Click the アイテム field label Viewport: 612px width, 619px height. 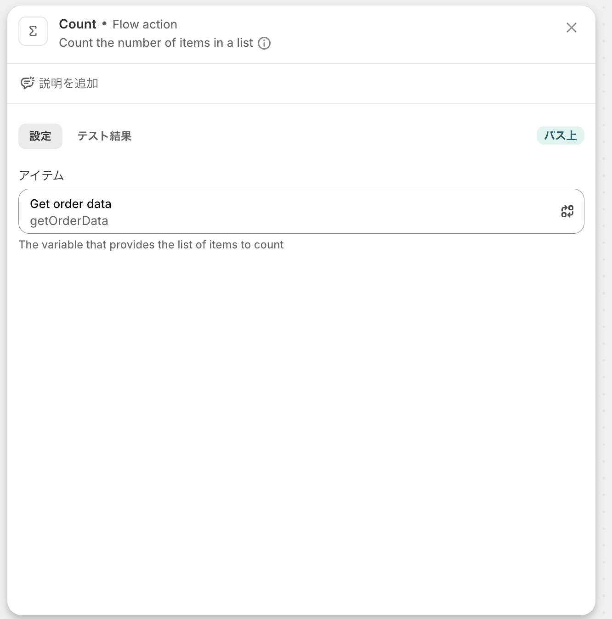click(x=41, y=175)
